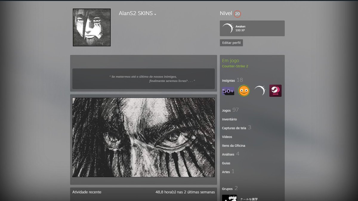The height and width of the screenshot is (201, 358).
Task: Open the level 20 badge circle
Action: coord(237,14)
